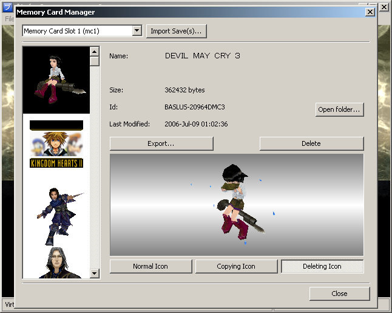Pick the sword-wielding warrior save icon

(x=56, y=211)
